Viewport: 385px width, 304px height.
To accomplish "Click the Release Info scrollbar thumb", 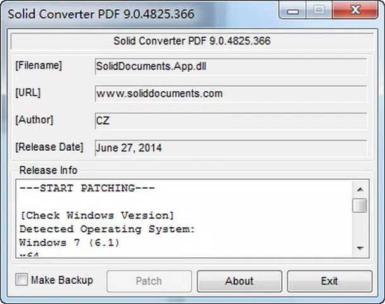I will 360,205.
